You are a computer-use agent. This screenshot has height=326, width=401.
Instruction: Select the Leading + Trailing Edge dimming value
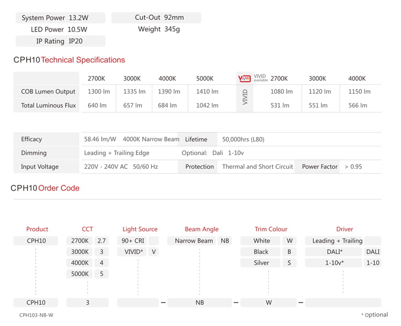[117, 153]
